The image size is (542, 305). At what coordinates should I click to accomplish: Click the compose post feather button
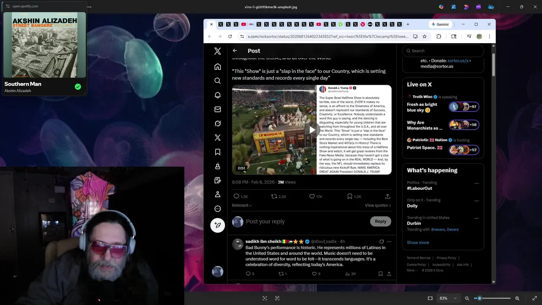(x=218, y=225)
